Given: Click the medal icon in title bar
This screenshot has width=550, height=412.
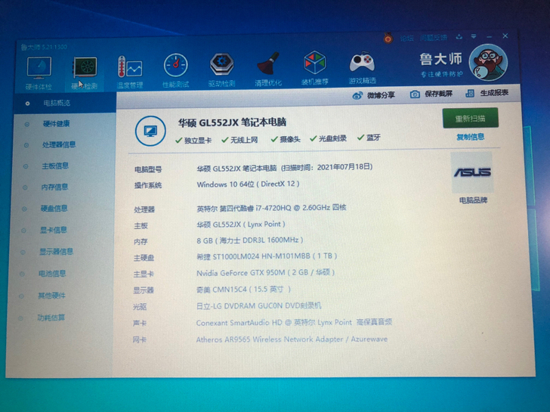Looking at the screenshot, I should [388, 38].
